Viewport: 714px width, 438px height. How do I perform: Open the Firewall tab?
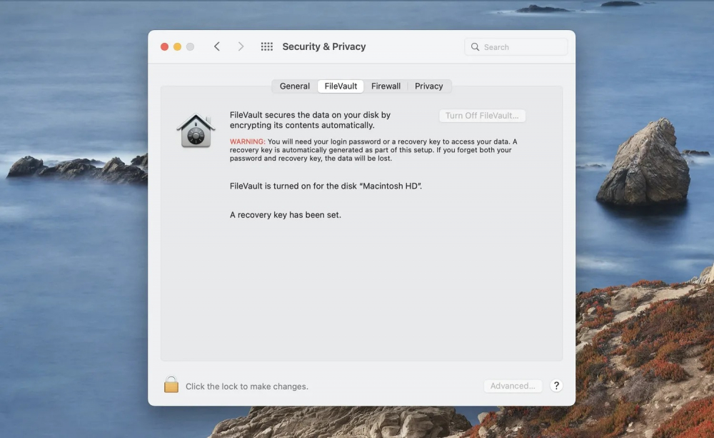pos(386,86)
